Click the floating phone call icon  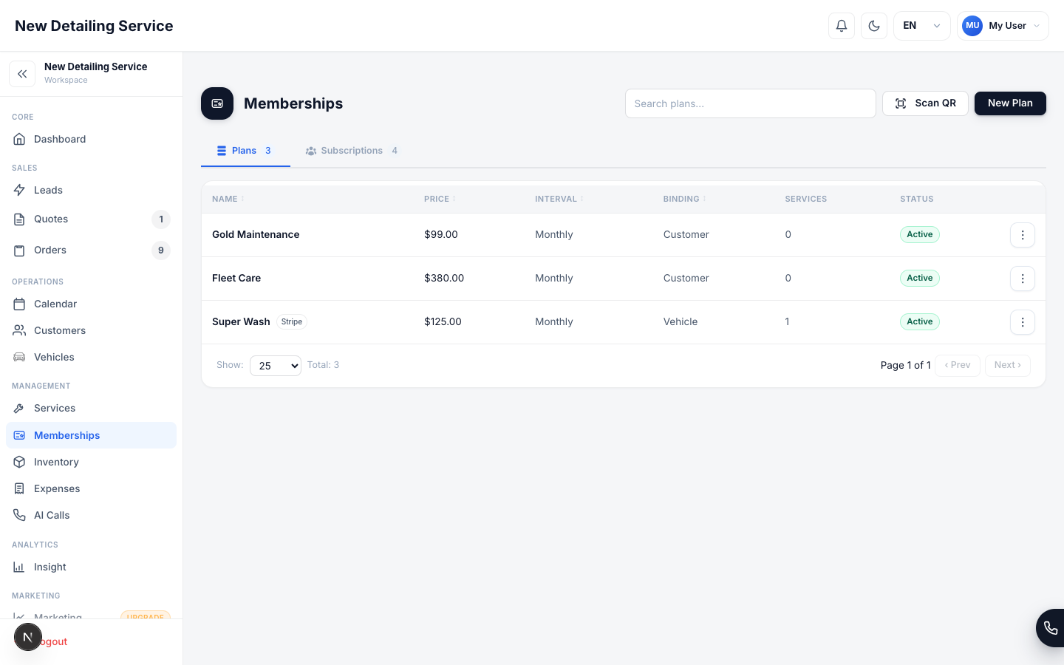(1050, 628)
